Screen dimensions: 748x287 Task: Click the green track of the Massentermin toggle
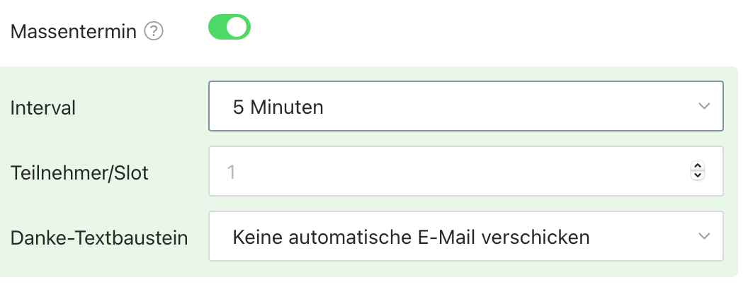[x=217, y=27]
